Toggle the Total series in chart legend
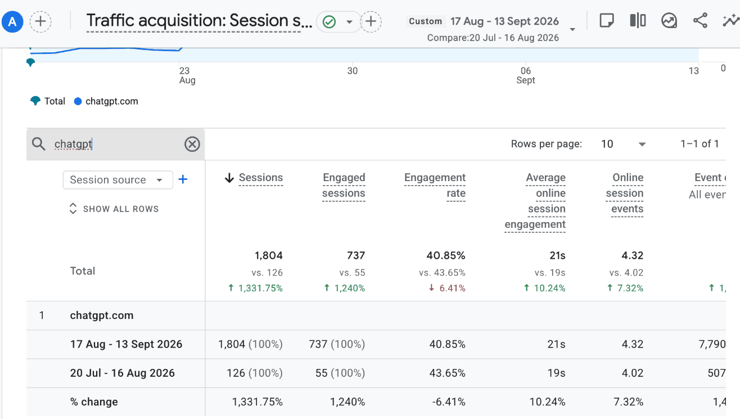Image resolution: width=740 pixels, height=419 pixels. 48,101
